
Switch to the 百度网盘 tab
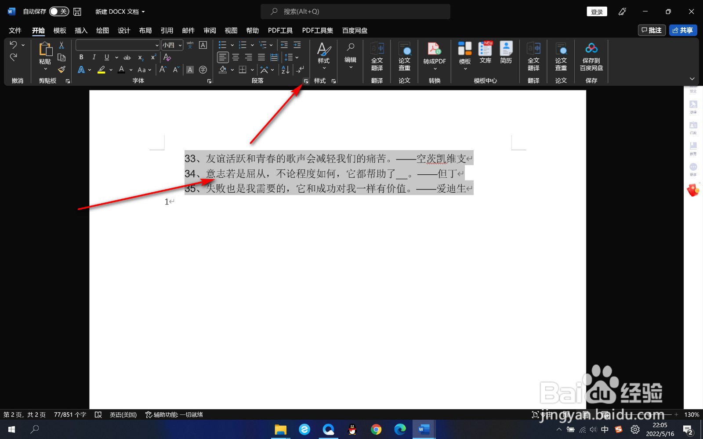point(355,30)
